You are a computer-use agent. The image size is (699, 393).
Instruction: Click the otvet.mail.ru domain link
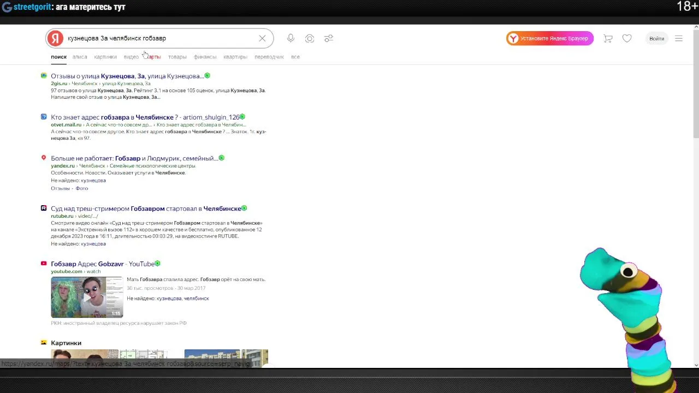pos(66,124)
